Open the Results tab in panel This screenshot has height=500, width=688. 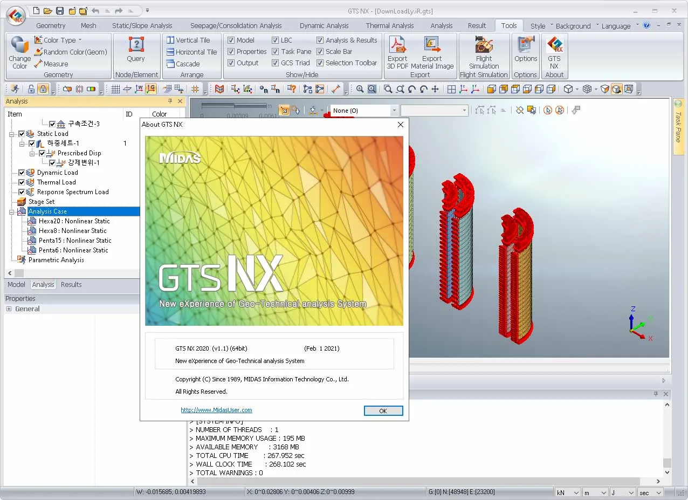[71, 284]
